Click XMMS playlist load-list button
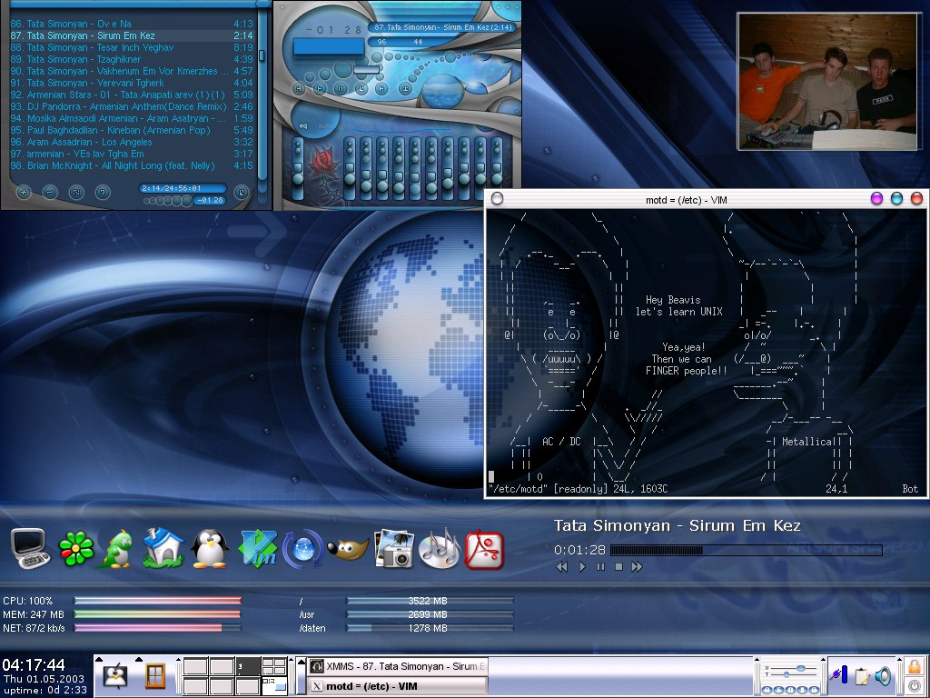The image size is (930, 698). coord(242,193)
